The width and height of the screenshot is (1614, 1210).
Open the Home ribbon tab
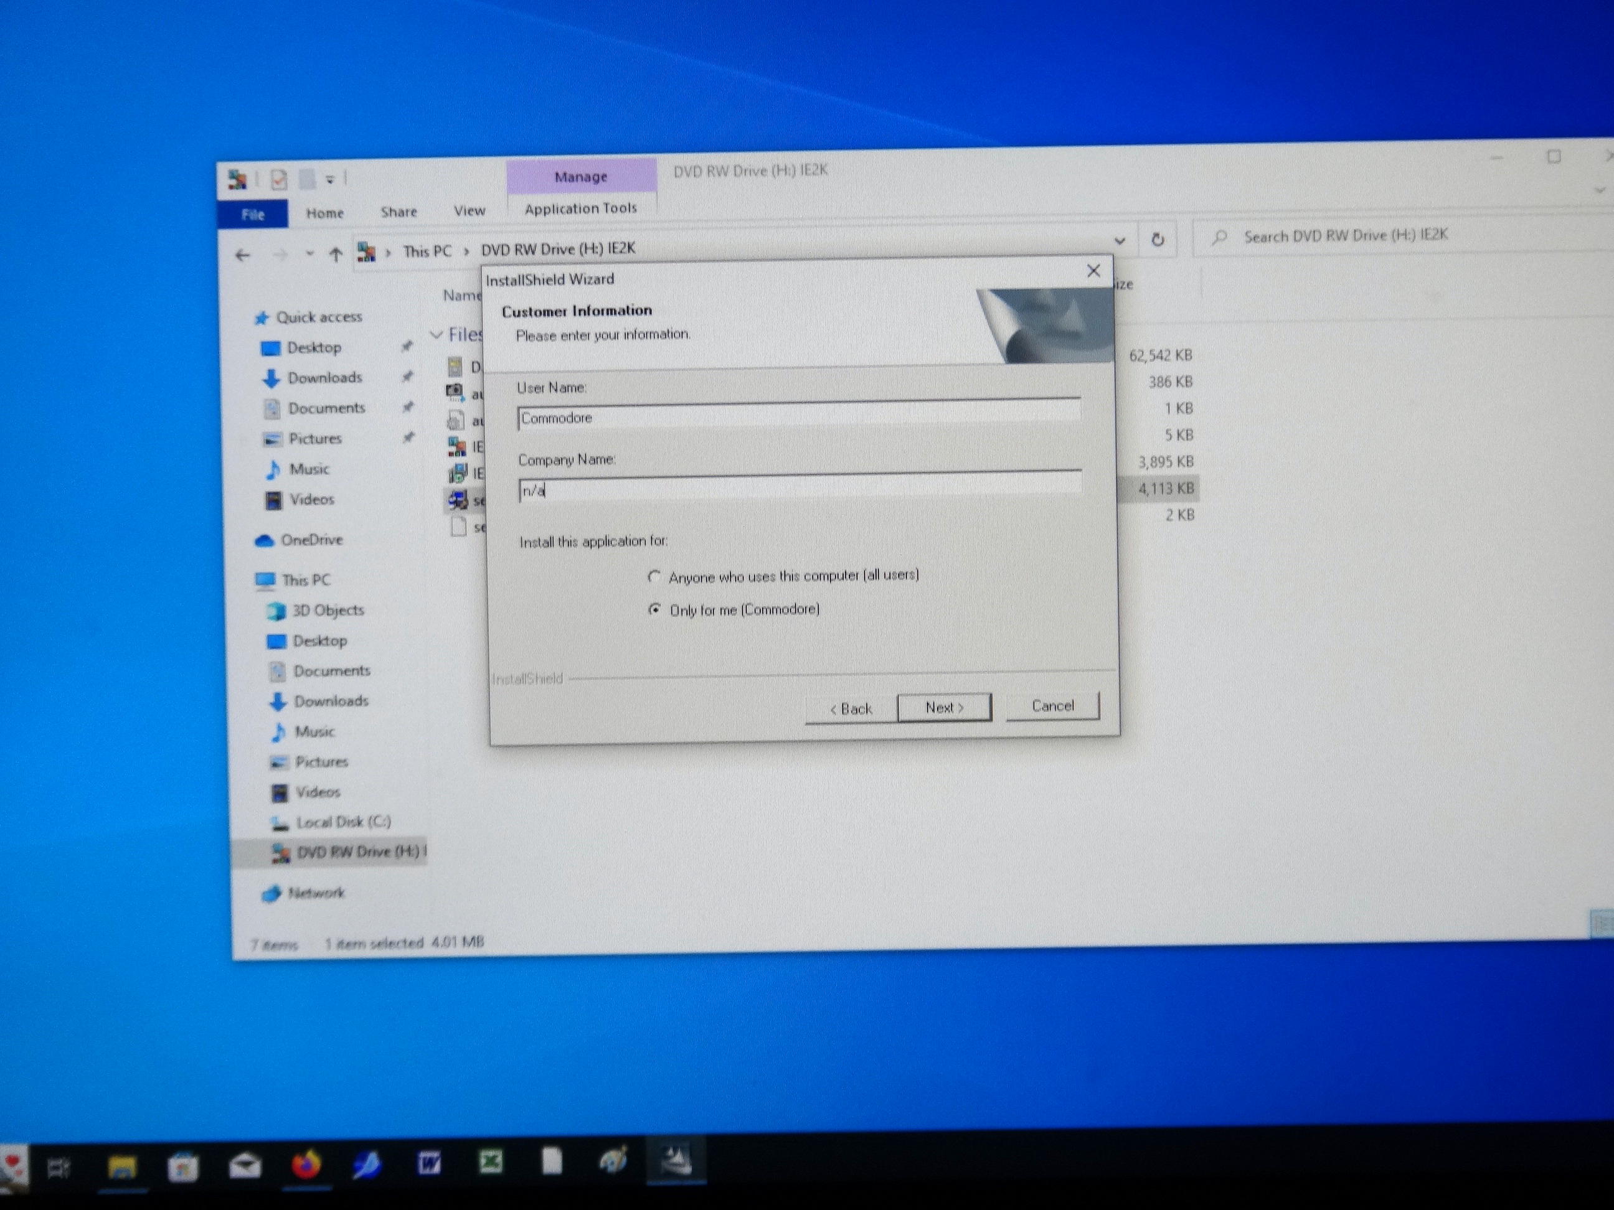(x=324, y=213)
